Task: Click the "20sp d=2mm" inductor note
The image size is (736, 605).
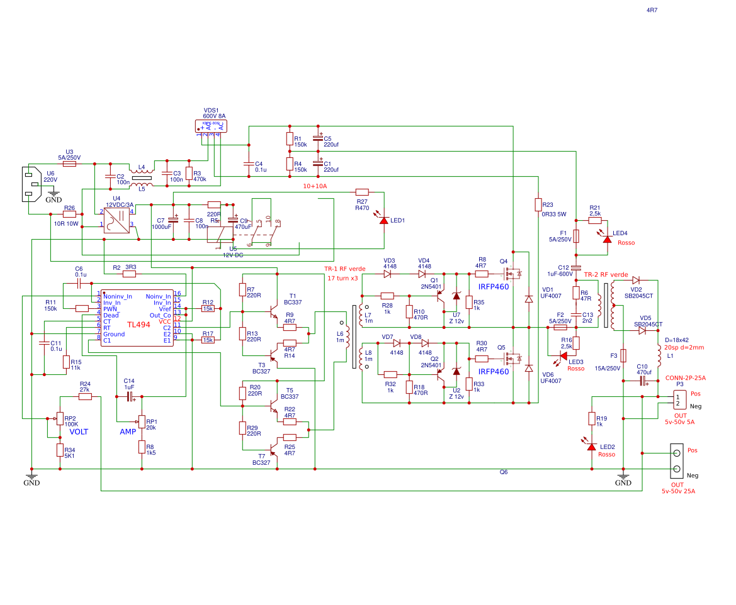Action: coord(684,347)
